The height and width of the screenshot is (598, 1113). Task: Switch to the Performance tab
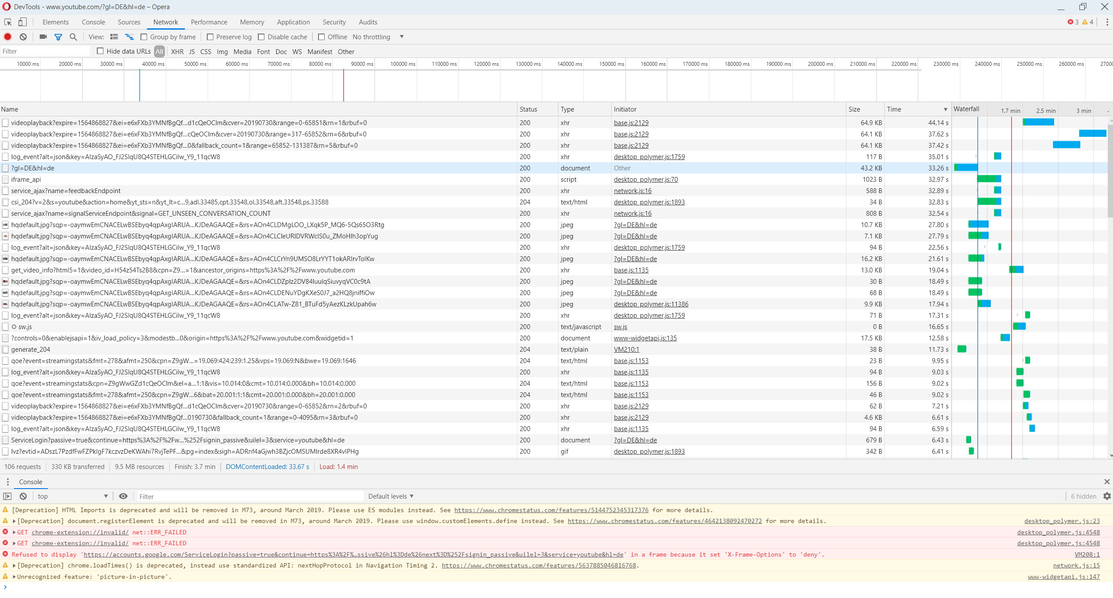209,22
